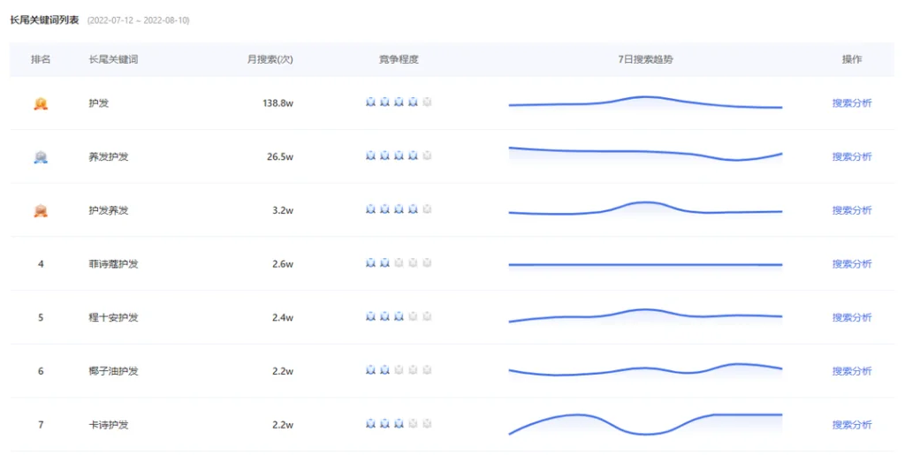This screenshot has width=905, height=455.
Task: Open 搜索分析 for keyword 椰子油护发
Action: (852, 371)
